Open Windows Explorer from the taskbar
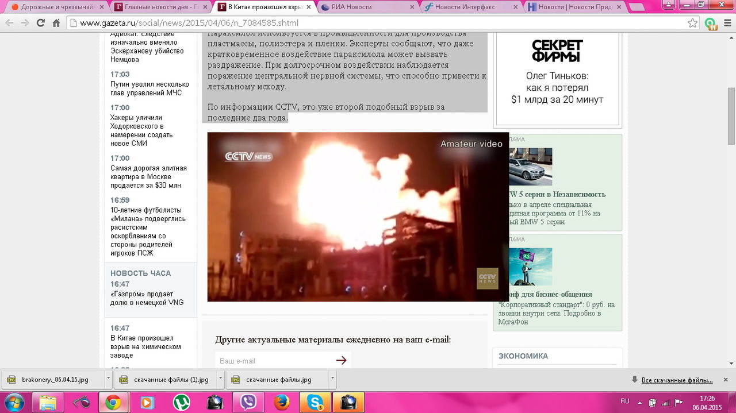Viewport: 736px width, 413px height. (x=48, y=402)
